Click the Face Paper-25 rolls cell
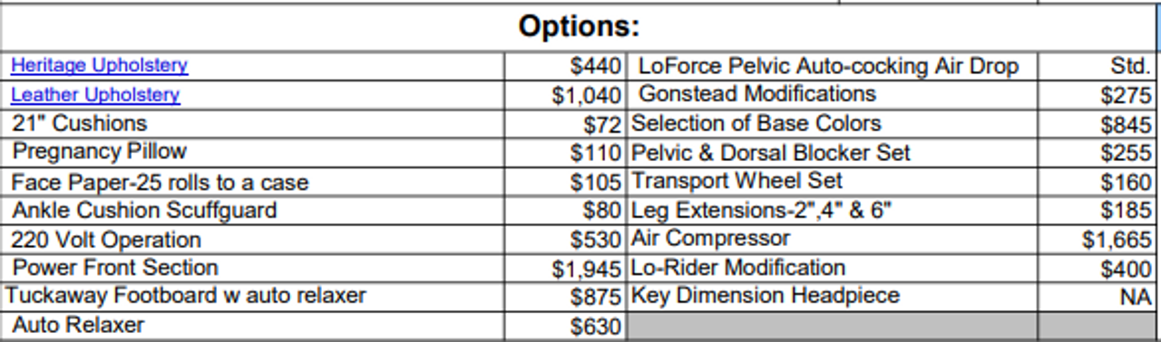The height and width of the screenshot is (342, 1161). [252, 182]
